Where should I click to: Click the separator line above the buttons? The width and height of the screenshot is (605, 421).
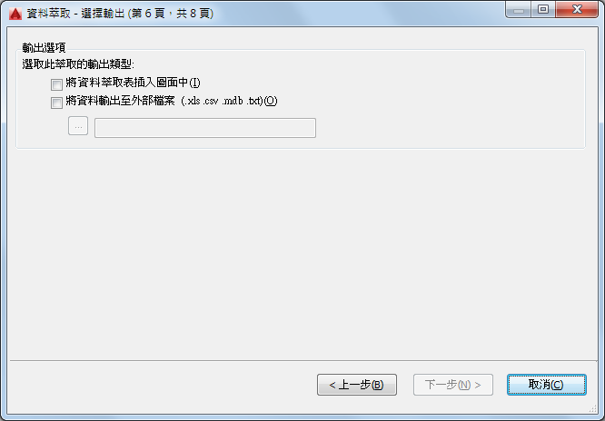303,361
